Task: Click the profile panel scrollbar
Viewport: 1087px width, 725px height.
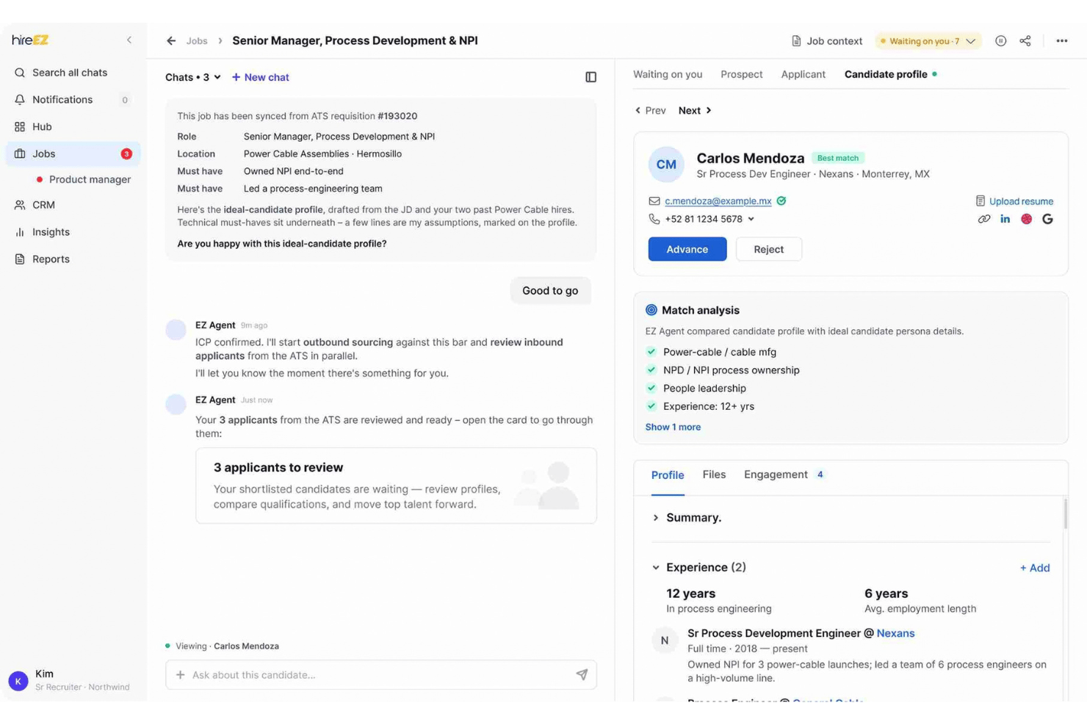Action: click(x=1065, y=513)
